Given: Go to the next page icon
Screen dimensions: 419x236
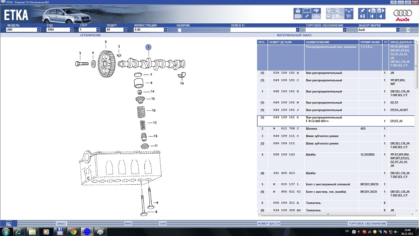Looking at the screenshot, I should (381, 11).
